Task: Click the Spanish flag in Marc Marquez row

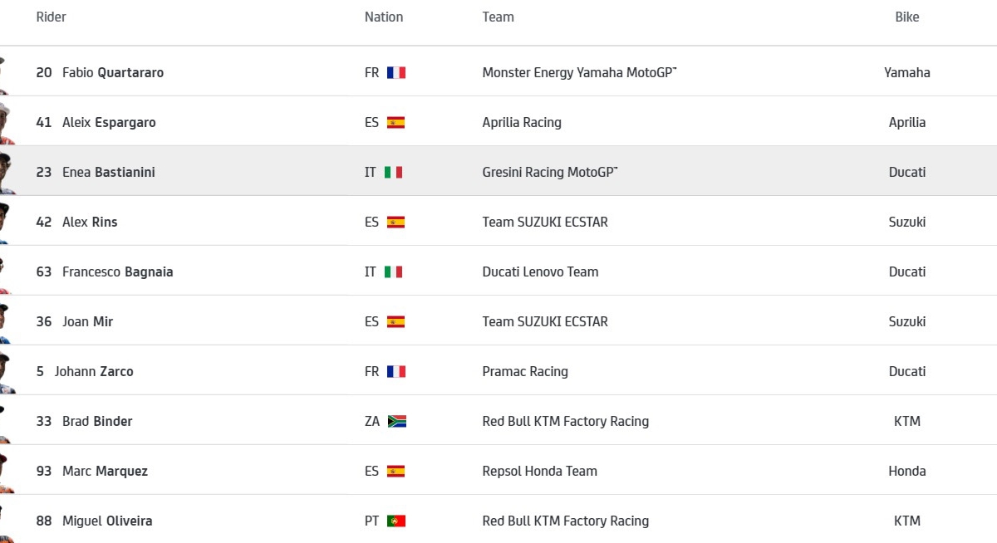Action: click(x=396, y=472)
